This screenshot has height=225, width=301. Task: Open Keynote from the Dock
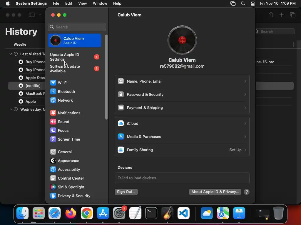tap(239, 213)
